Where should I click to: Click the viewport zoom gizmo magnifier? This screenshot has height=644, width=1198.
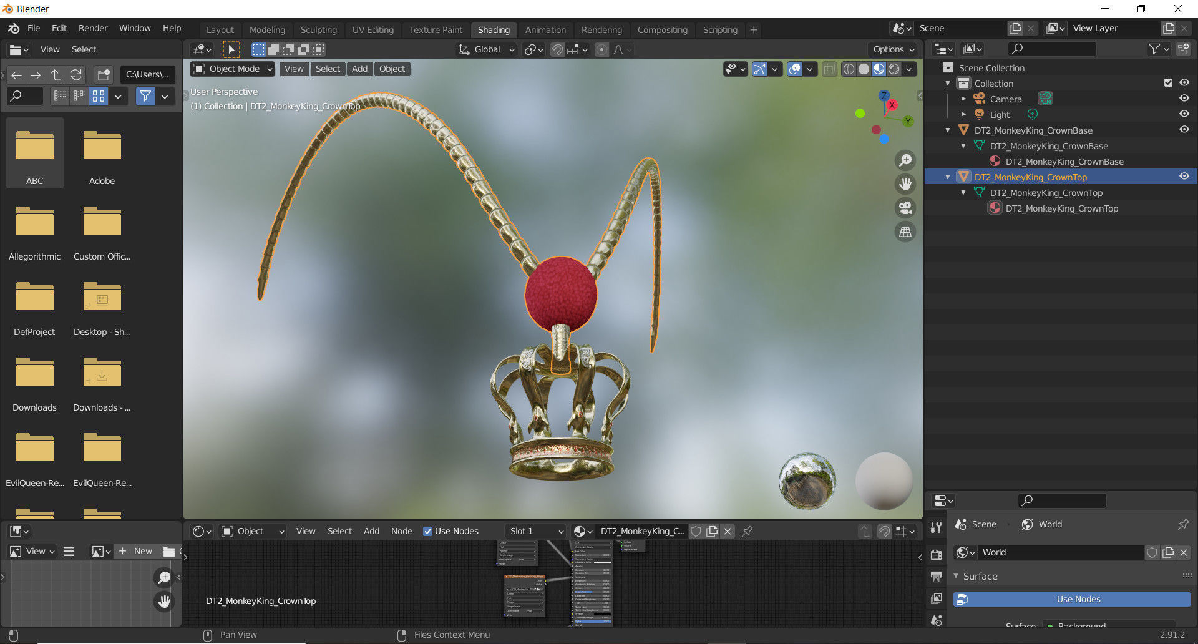[905, 160]
